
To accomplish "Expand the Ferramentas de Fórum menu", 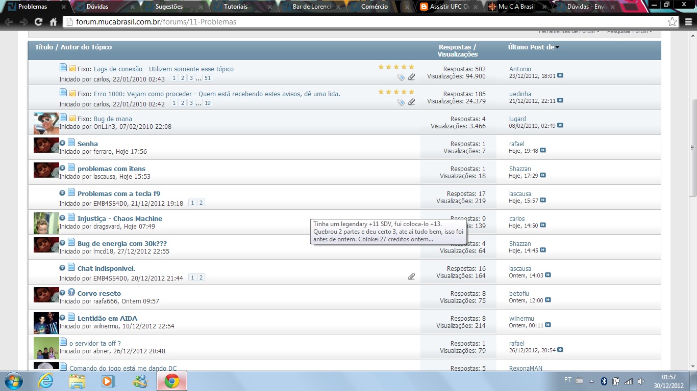I will 569,32.
